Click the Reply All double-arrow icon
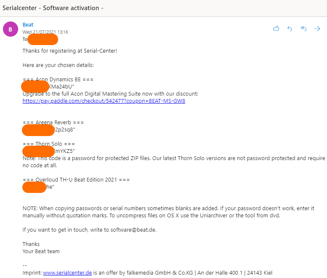The image size is (327, 278). pos(303,29)
